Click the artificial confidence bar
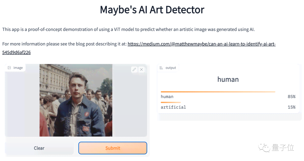The image size is (304, 161). point(171,102)
